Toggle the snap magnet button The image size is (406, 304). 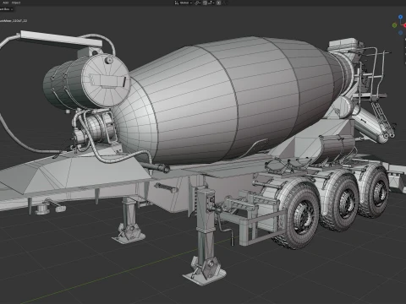tap(205, 3)
